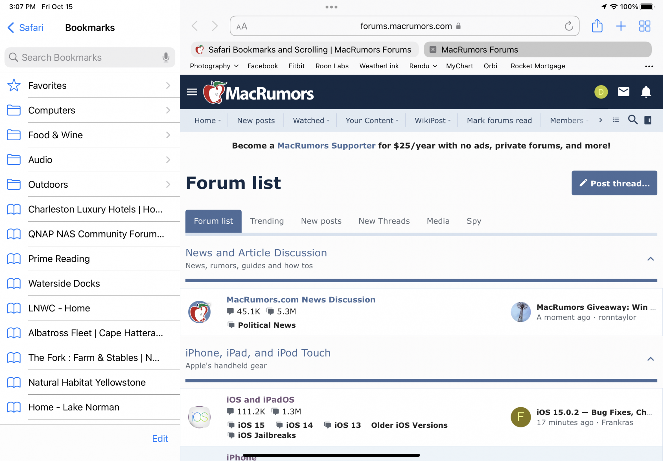Open the Facebook favorites bar bookmark

[263, 66]
